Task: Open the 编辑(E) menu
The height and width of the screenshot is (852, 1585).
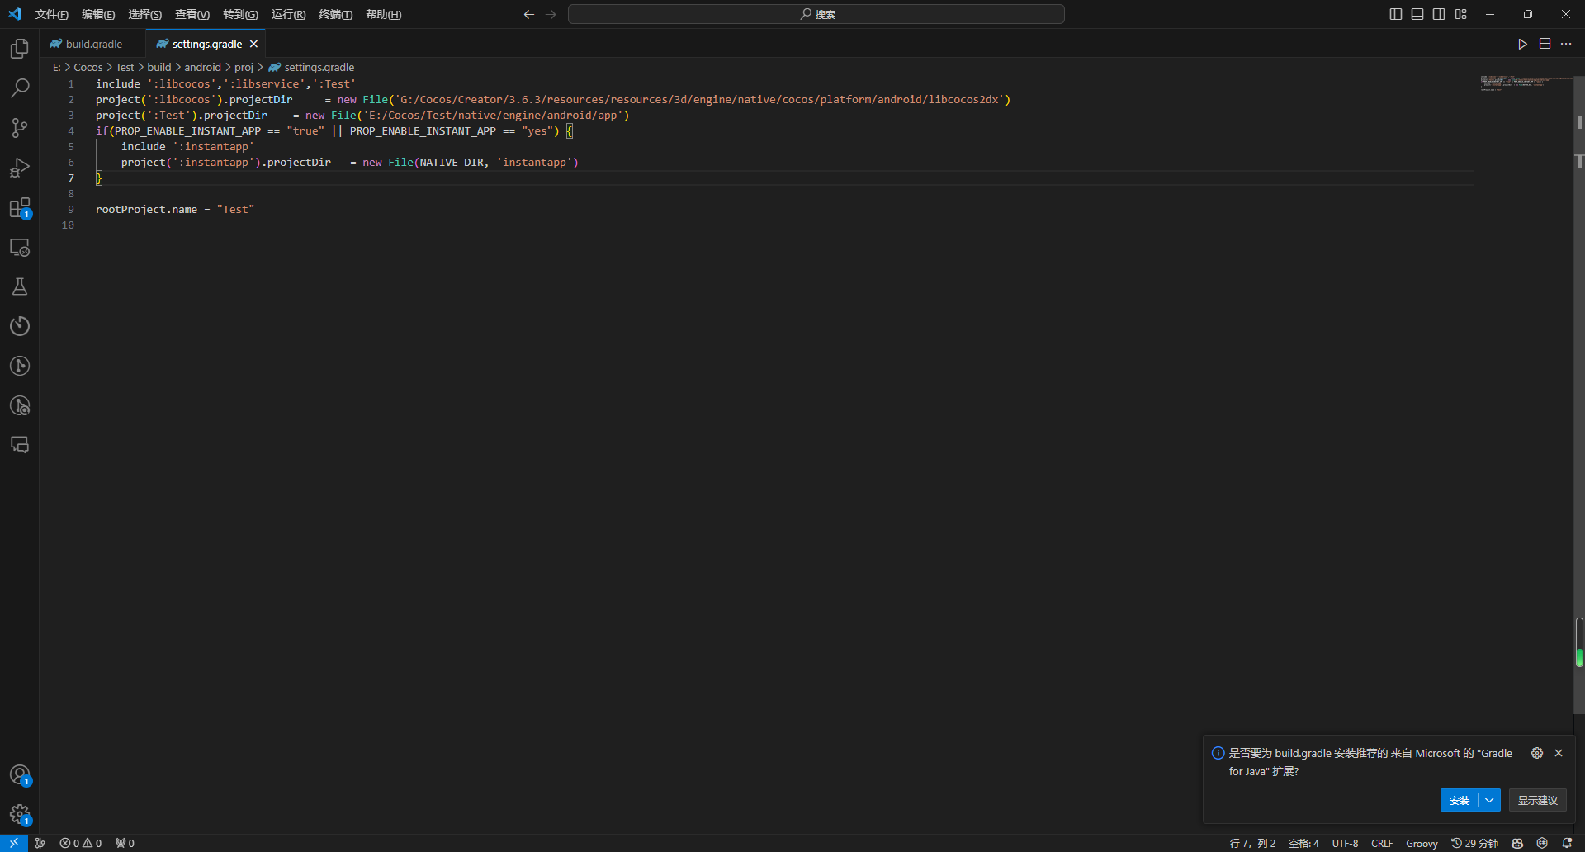Action: (x=98, y=14)
